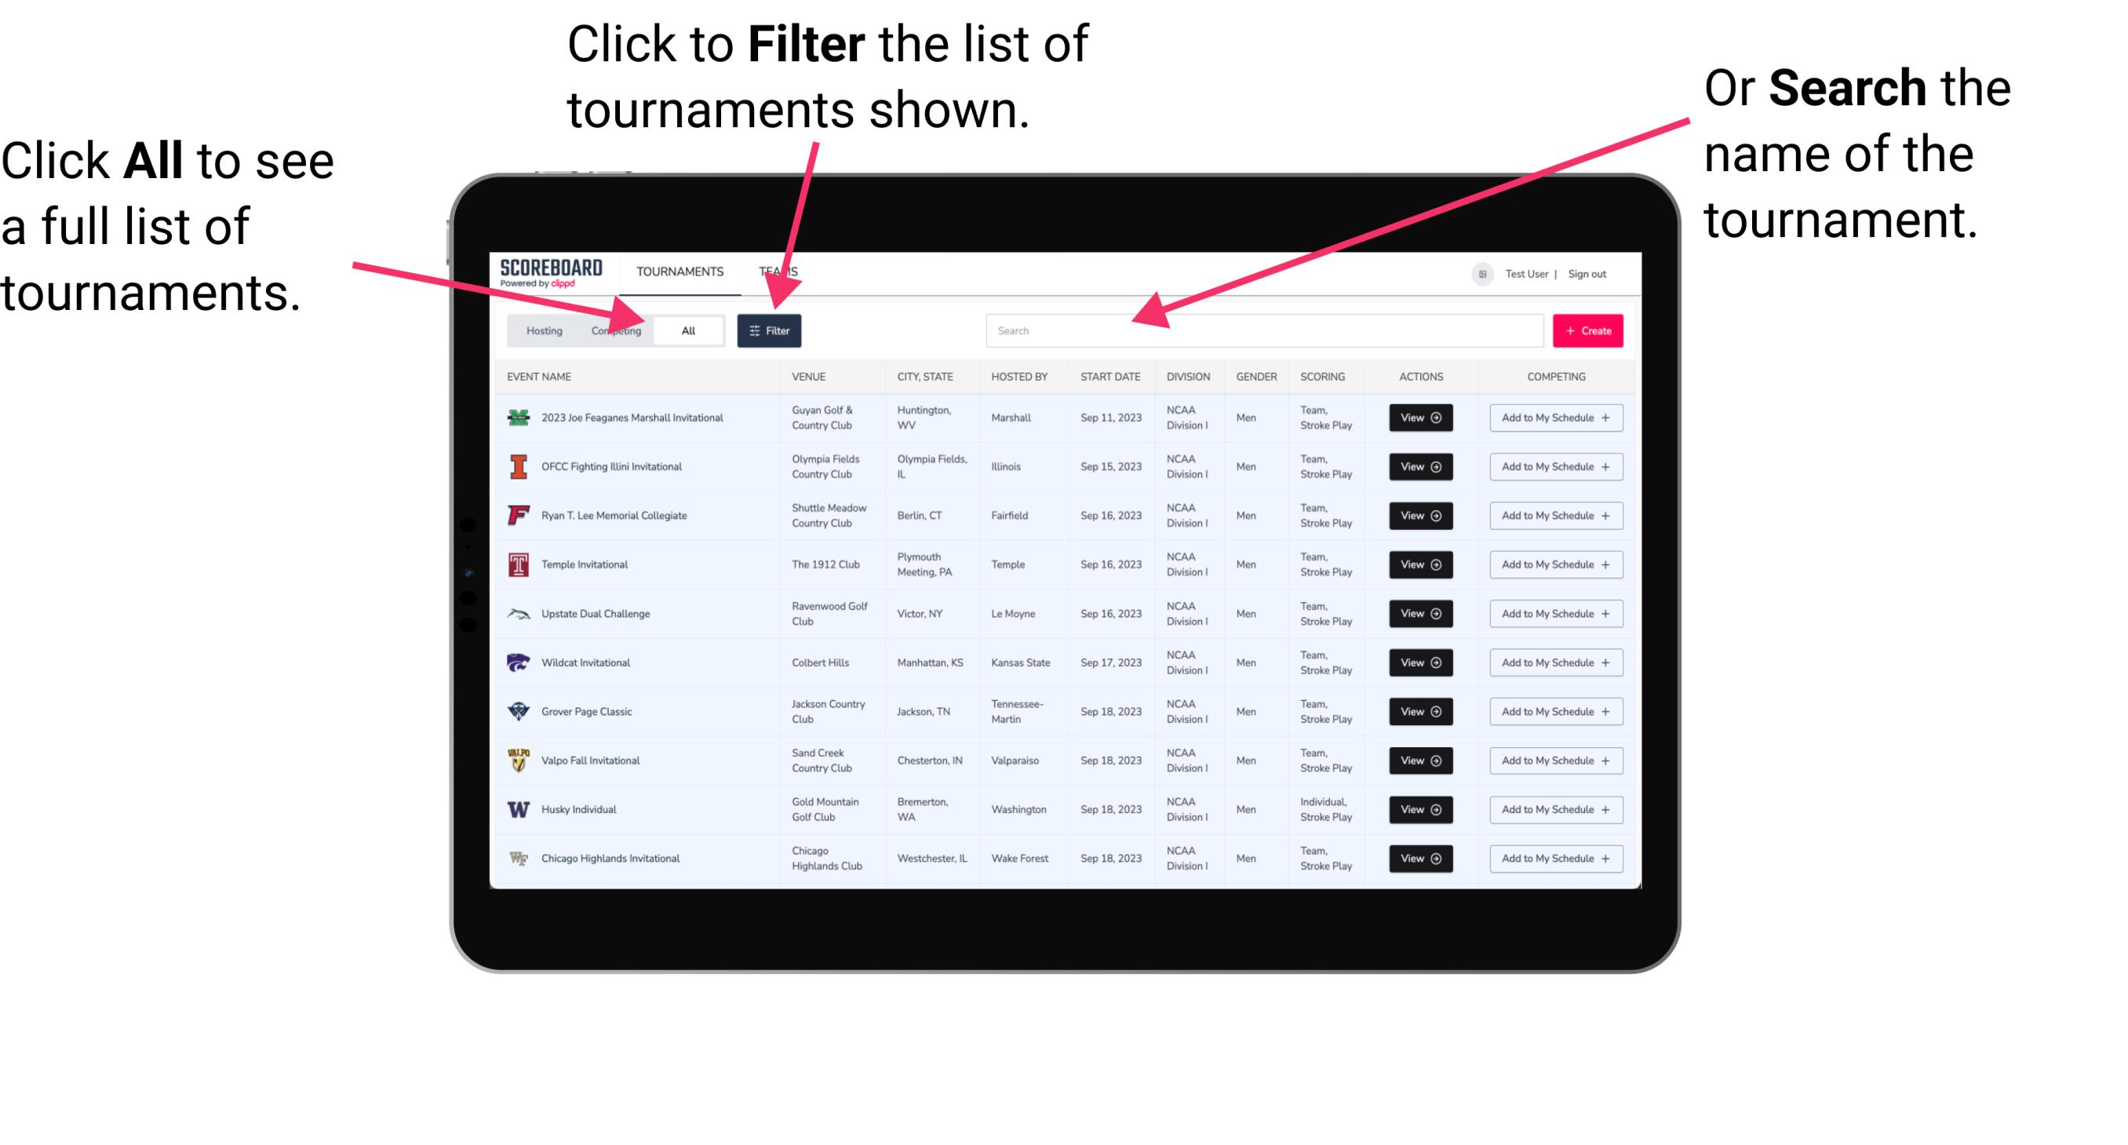This screenshot has width=2128, height=1145.
Task: Click the Washington Huskies team logo icon
Action: (x=519, y=809)
